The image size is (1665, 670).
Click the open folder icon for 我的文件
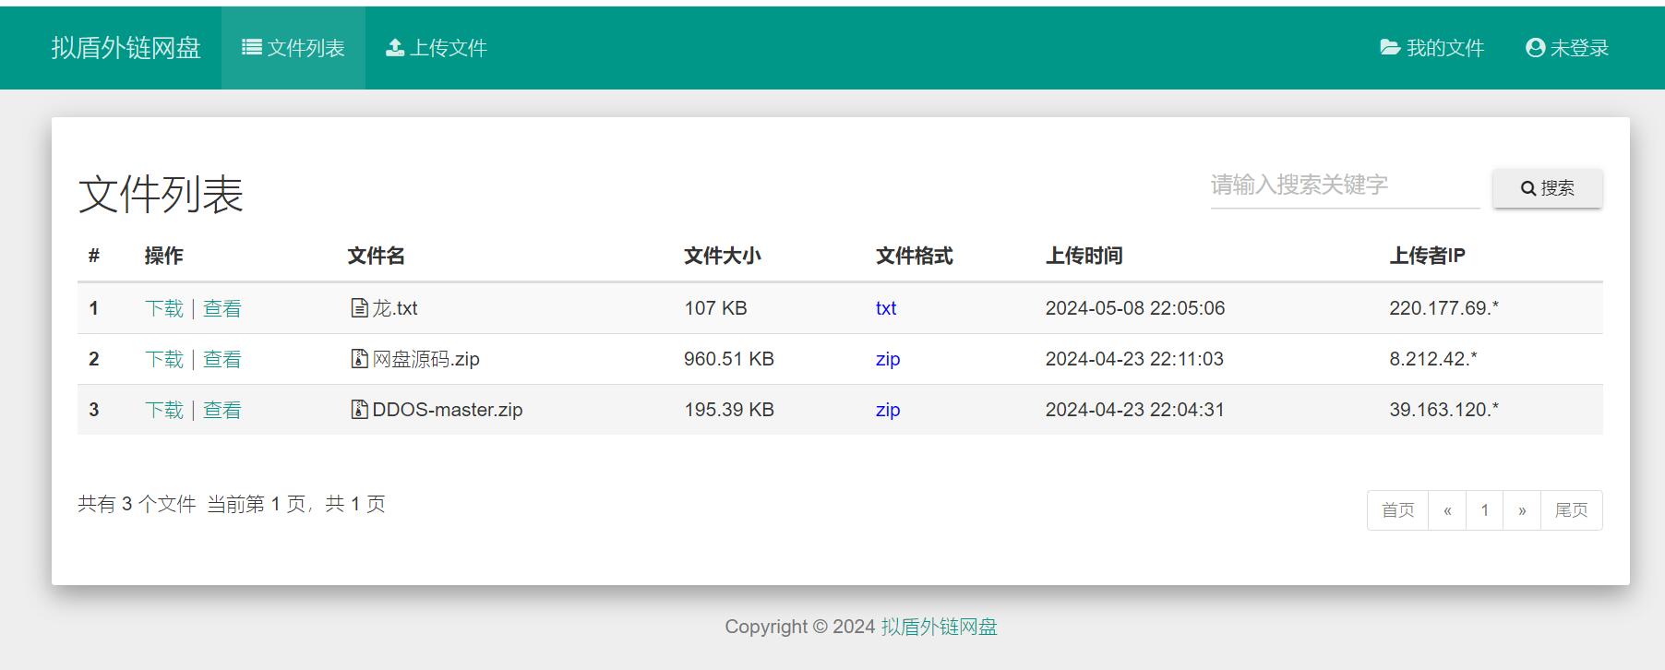1390,48
